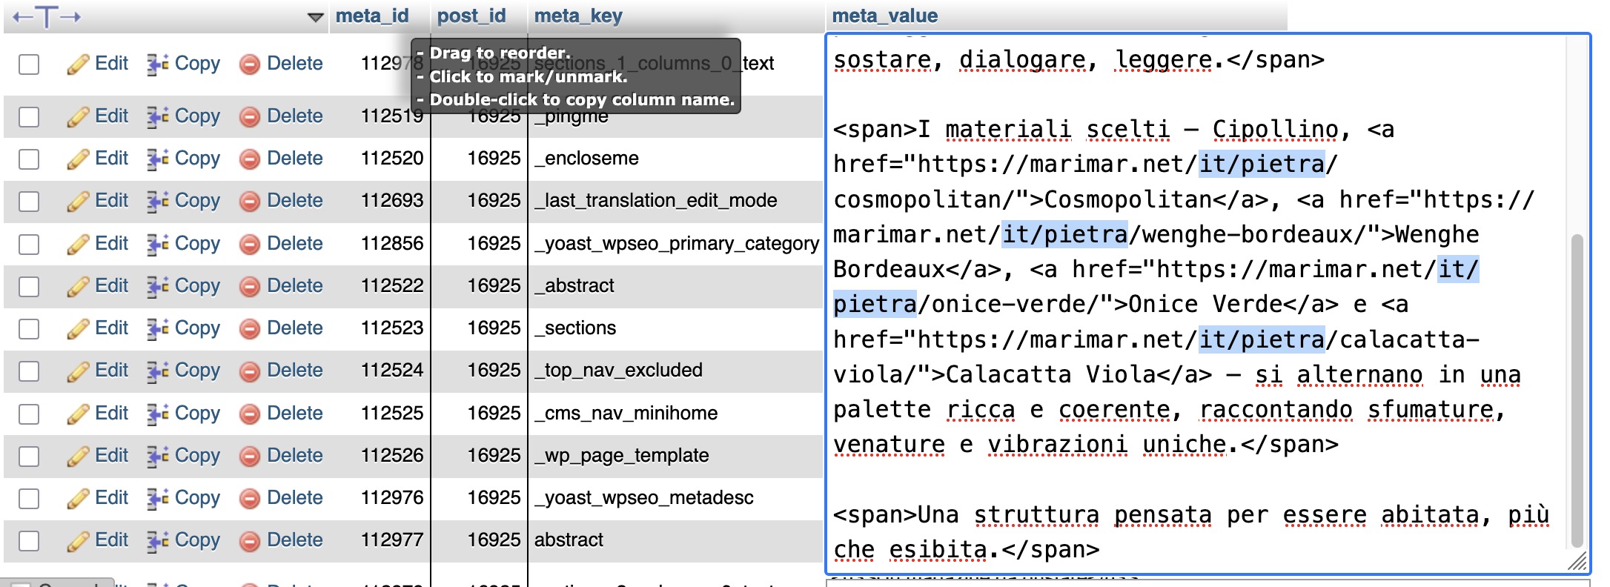Click the post_id cell in the _abstract row

tap(494, 285)
